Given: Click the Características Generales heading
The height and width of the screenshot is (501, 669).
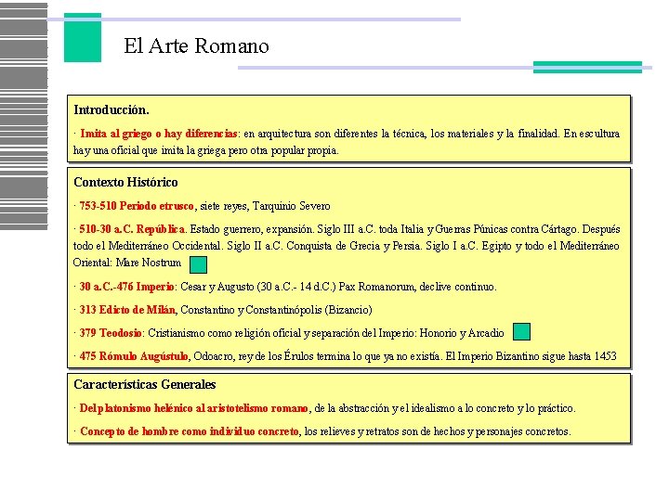Looking at the screenshot, I should (x=145, y=384).
